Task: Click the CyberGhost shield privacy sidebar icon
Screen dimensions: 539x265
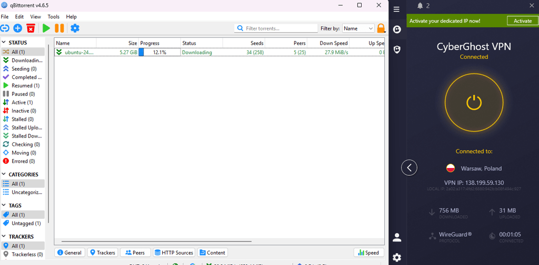Action: (397, 49)
